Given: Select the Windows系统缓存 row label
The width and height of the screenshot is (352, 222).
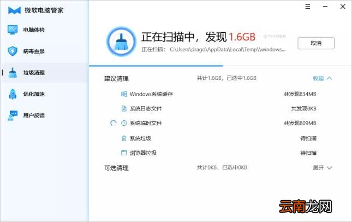Looking at the screenshot, I should click(x=151, y=94).
